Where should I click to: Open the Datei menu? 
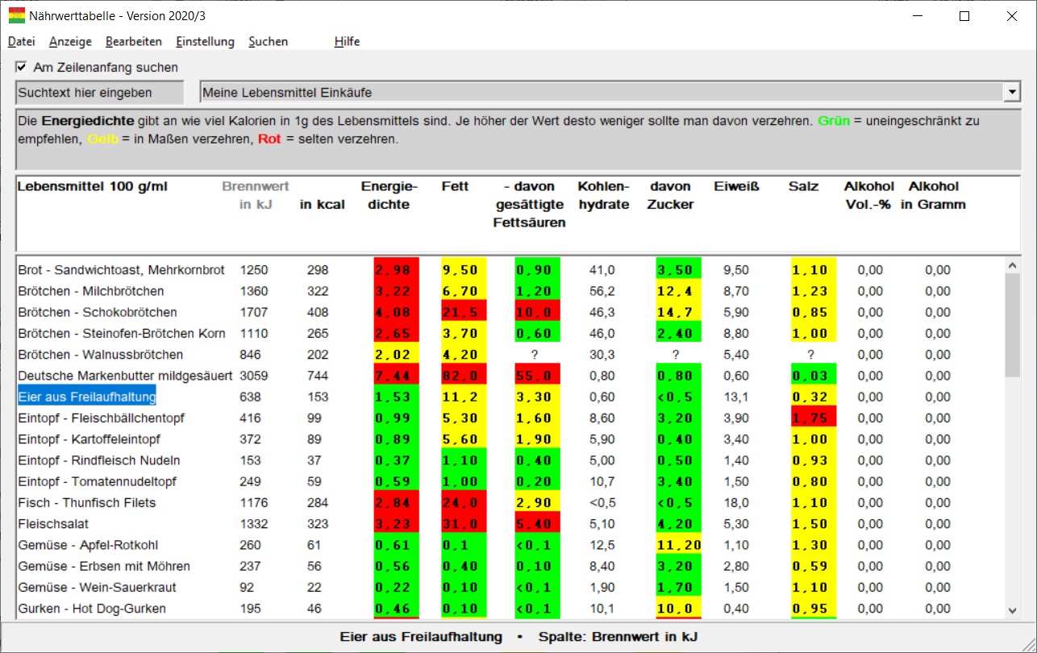[x=22, y=42]
